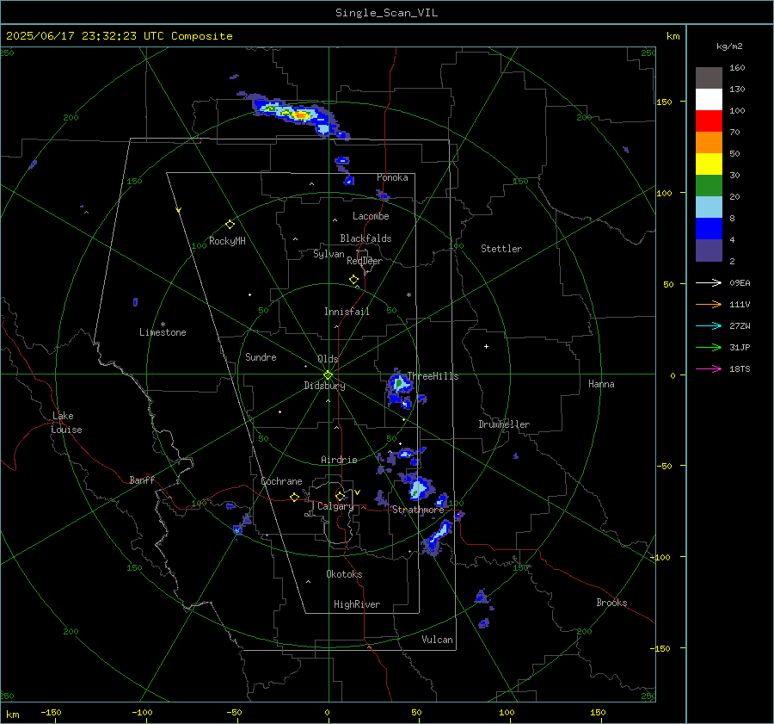The image size is (774, 724).
Task: Click the Limestone label
Action: pos(163,332)
